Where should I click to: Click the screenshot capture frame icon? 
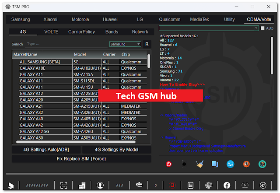coord(64,185)
